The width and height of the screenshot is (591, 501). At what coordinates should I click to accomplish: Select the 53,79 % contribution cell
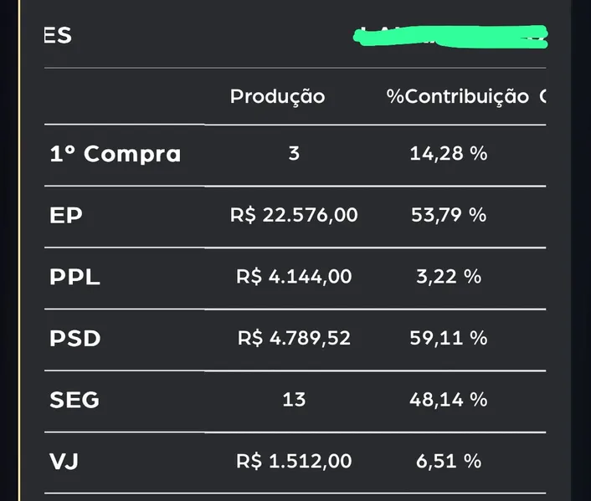[x=449, y=215]
